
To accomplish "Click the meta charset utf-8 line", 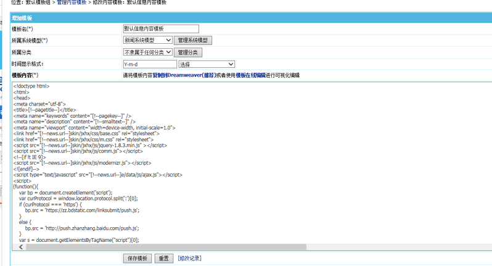I will coord(39,104).
